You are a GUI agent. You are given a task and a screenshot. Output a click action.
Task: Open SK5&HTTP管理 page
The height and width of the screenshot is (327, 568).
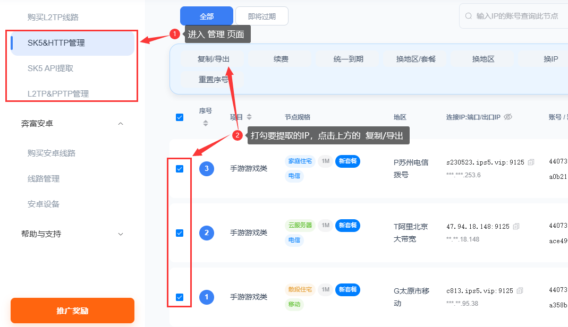click(72, 42)
